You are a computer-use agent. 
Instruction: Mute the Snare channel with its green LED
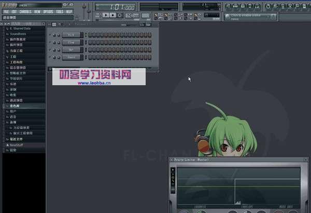tap(50, 57)
